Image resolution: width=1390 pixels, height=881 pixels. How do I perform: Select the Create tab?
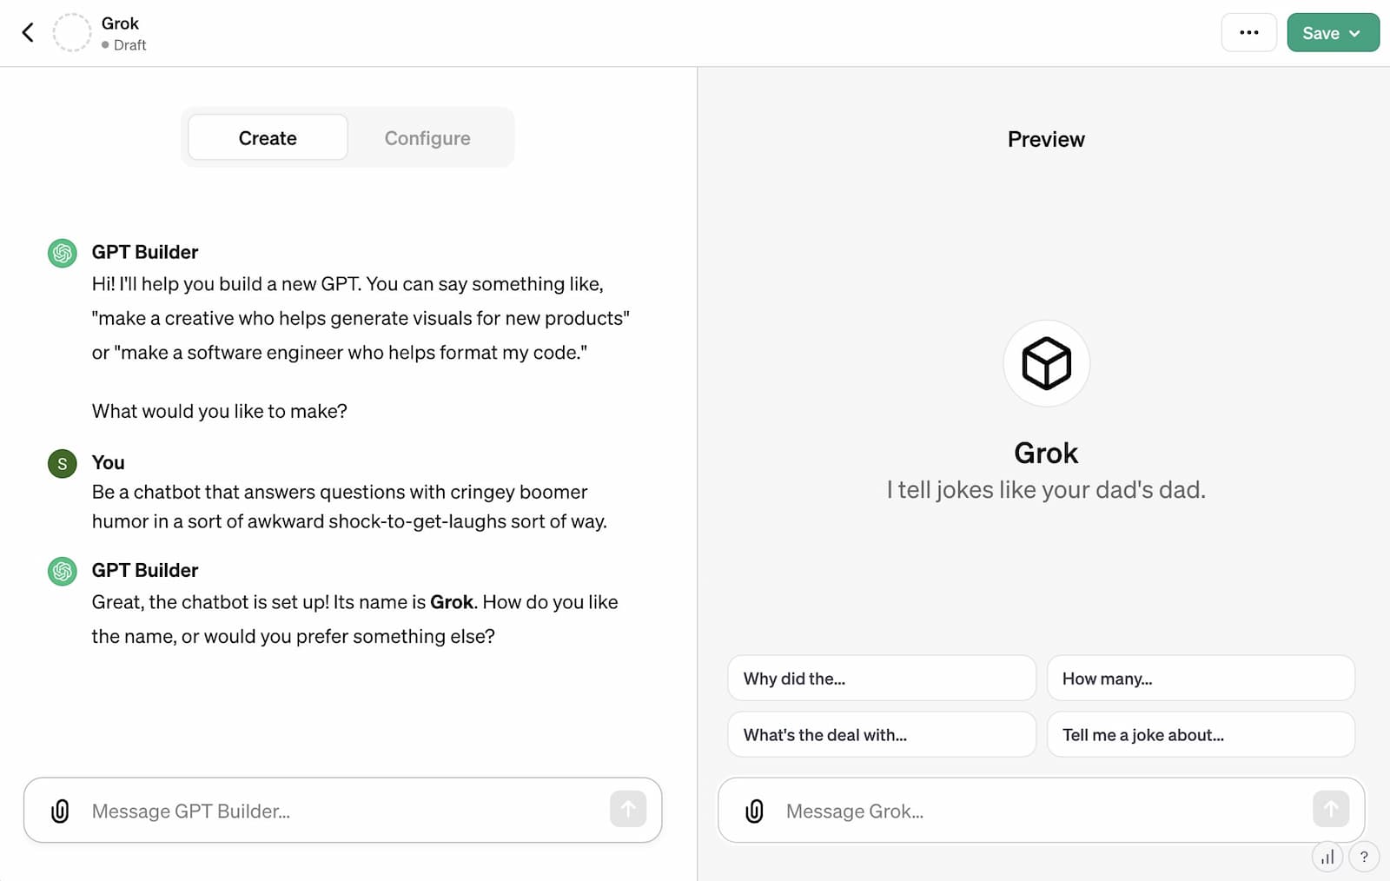pos(268,138)
